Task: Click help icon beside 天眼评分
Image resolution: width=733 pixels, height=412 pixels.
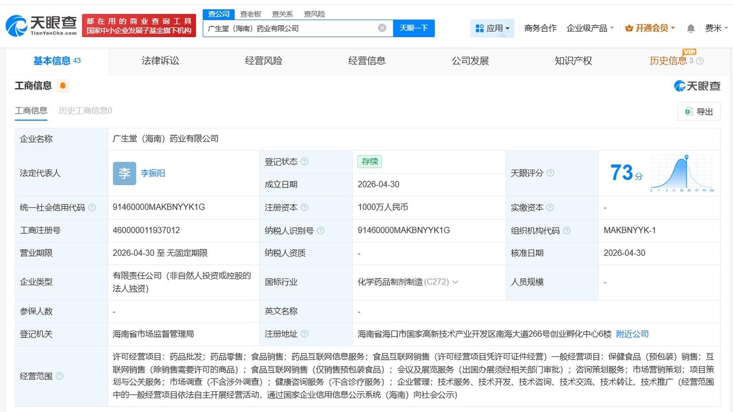Action: click(550, 173)
